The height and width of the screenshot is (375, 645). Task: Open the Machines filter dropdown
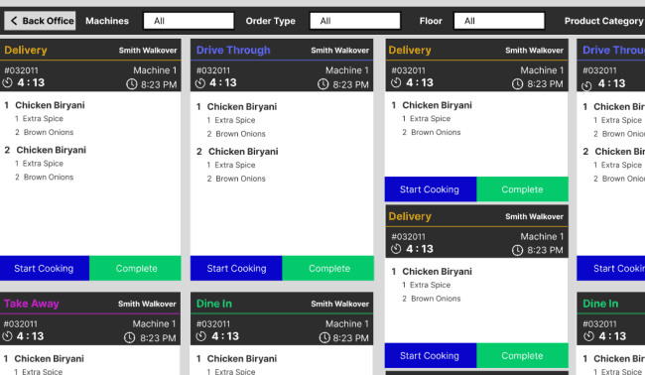[x=189, y=21]
